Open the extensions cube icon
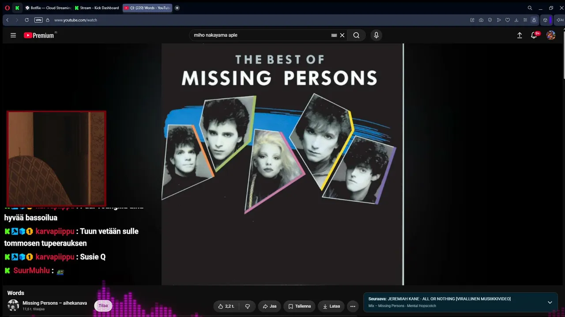The height and width of the screenshot is (317, 565). [x=545, y=20]
